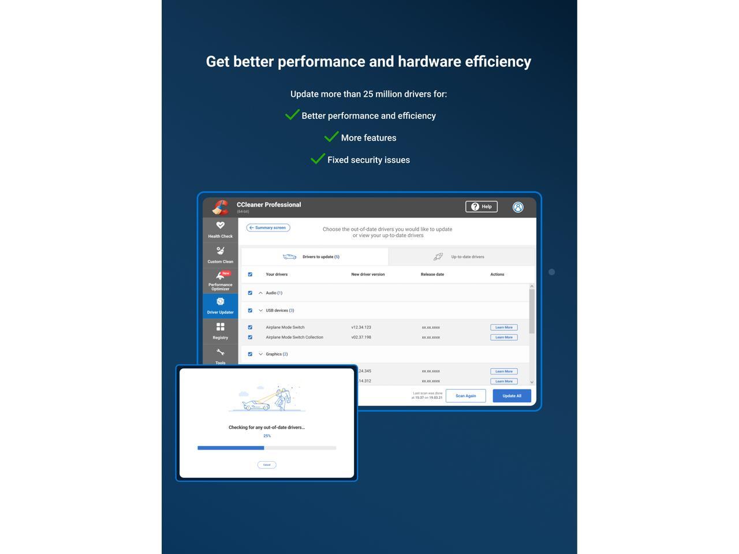This screenshot has width=739, height=554.
Task: Open Custom Clean from the sidebar
Action: 220,250
